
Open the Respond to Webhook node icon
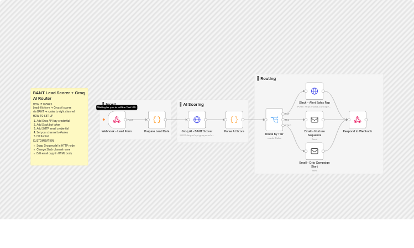pos(358,120)
